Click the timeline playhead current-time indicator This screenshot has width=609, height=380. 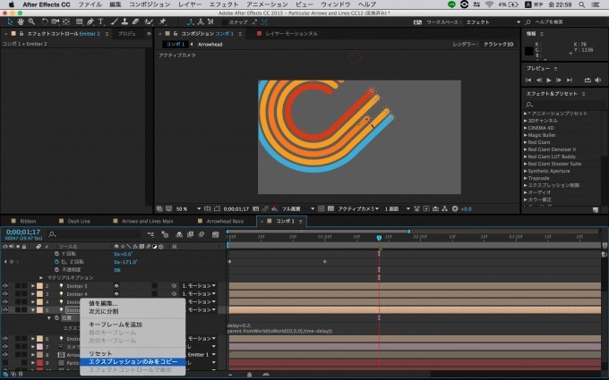point(379,237)
